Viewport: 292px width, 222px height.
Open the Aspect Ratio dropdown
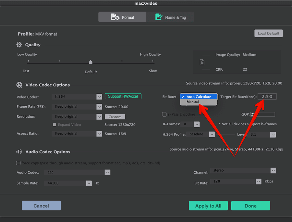click(77, 134)
